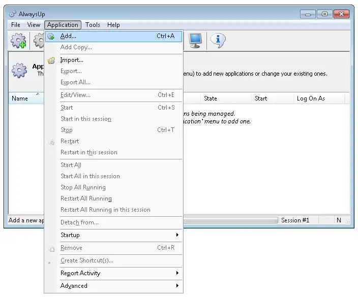Select Restart All Running entry
Viewport: 358px width, 297px height.
[114, 199]
